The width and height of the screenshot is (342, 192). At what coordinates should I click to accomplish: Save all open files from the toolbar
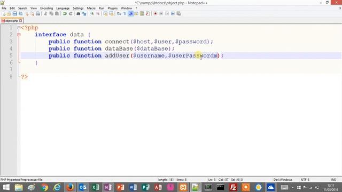coord(20,14)
